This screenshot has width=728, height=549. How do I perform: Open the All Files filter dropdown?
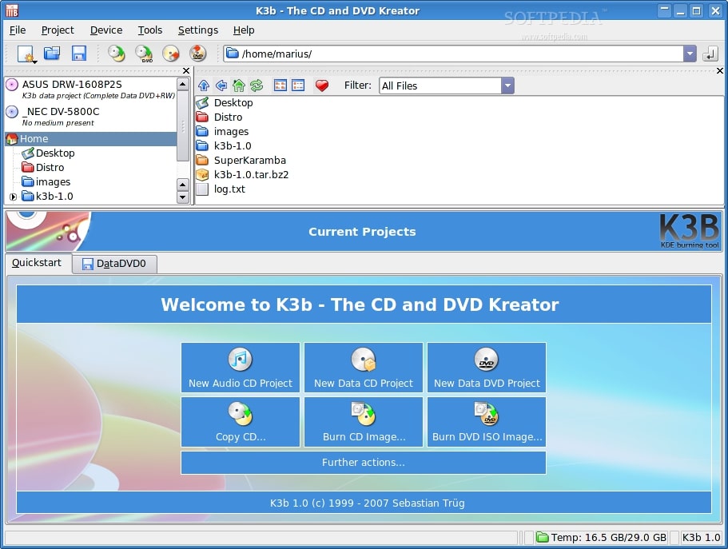[507, 86]
